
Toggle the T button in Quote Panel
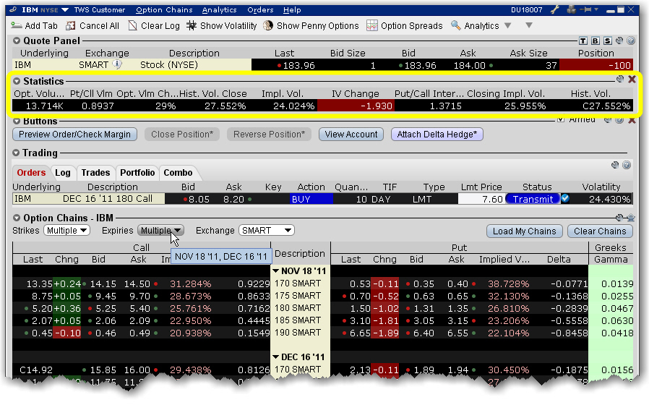584,41
